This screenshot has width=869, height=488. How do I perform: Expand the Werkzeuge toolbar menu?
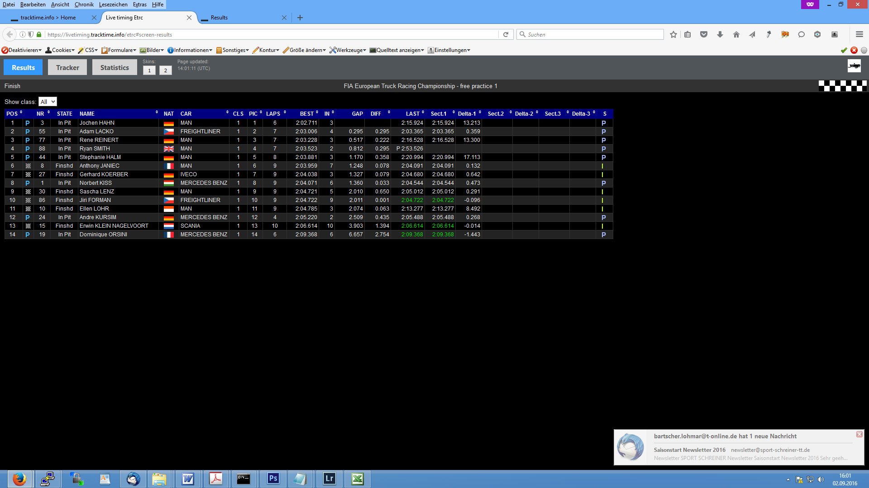pos(348,50)
